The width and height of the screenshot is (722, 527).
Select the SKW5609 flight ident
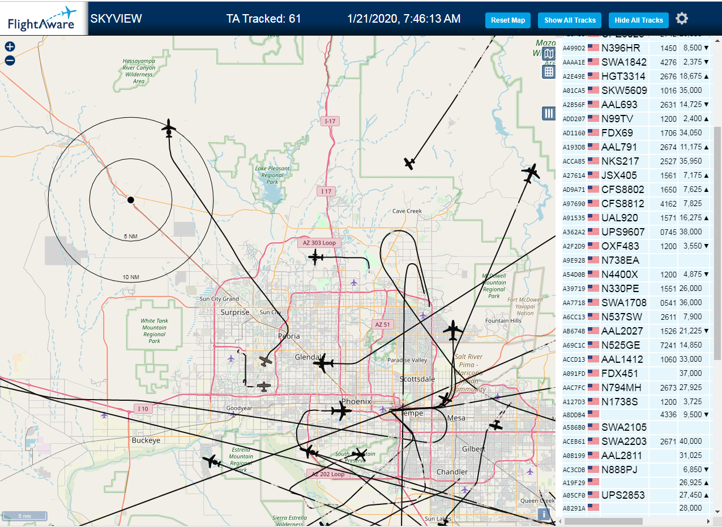[x=624, y=91]
